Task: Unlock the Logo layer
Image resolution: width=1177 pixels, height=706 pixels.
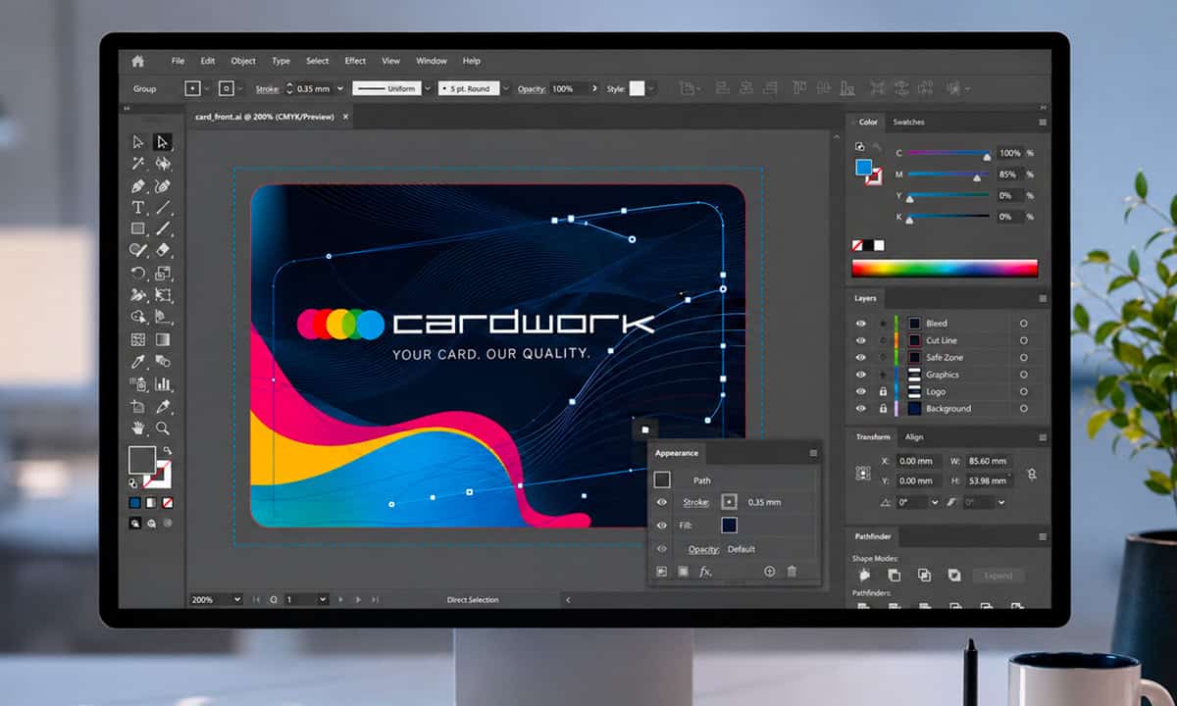Action: [x=883, y=391]
